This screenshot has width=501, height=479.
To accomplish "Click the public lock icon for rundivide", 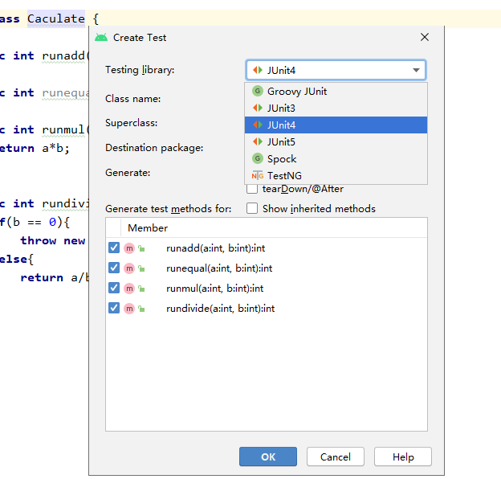I will [x=141, y=309].
